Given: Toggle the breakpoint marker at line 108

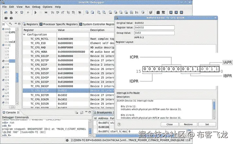Looking at the screenshot, I should (3, 29).
